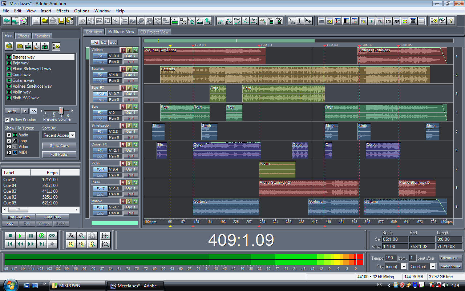Screen dimensions: 465x291
Task: Import file icon in Files panel
Action: pos(9,46)
